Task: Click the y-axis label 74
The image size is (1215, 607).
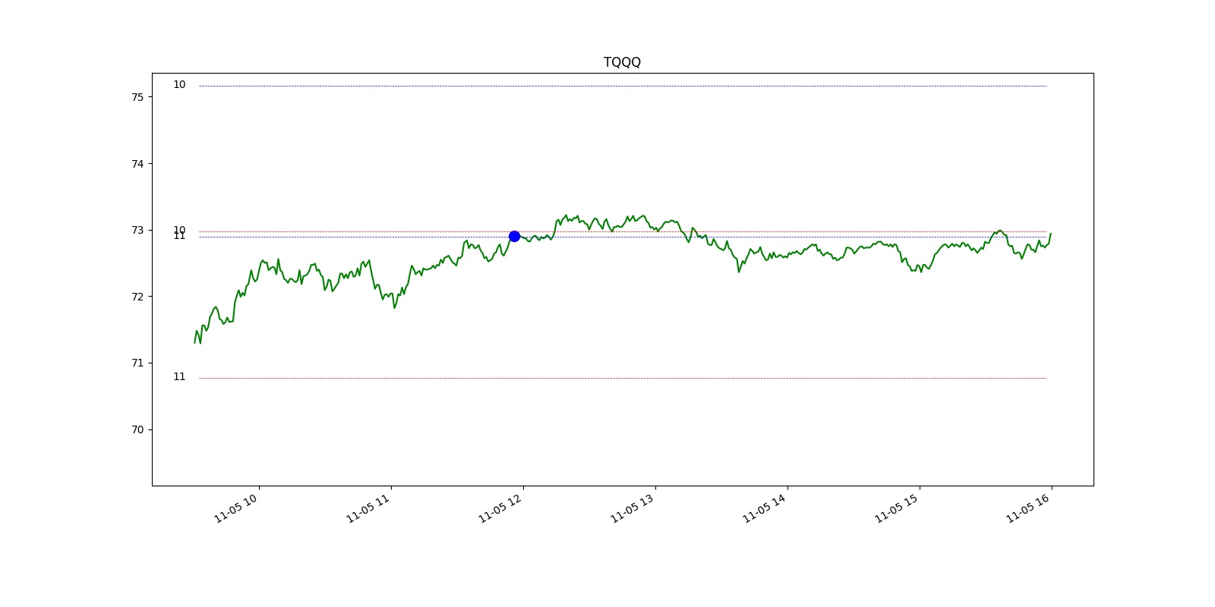Action: pyautogui.click(x=137, y=164)
